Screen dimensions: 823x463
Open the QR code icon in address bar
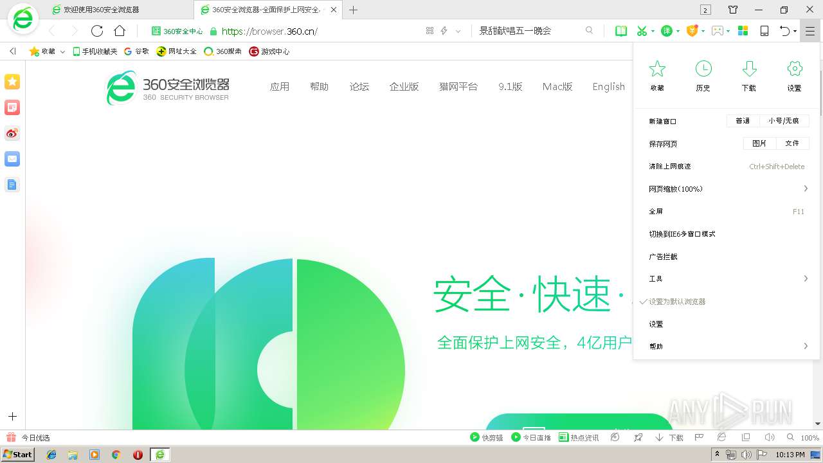(x=430, y=31)
